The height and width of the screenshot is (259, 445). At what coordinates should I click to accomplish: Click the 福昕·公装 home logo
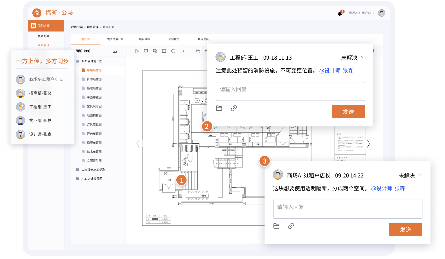pos(53,13)
